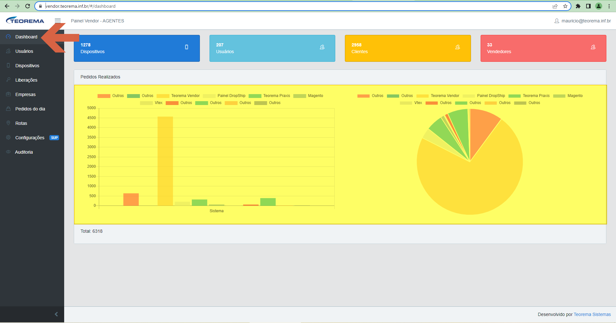Screen dimensions: 616x323
Task: Toggle the hamburger menu in the header
Action: point(58,21)
